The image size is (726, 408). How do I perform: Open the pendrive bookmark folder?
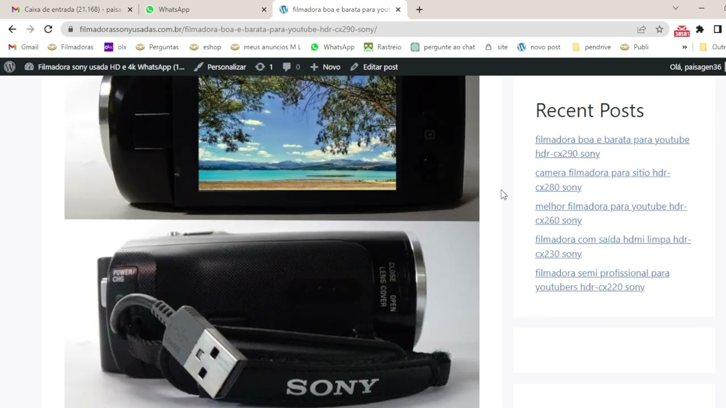click(592, 47)
